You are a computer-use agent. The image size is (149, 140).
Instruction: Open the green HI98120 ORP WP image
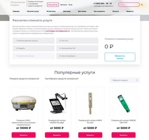click(123, 104)
